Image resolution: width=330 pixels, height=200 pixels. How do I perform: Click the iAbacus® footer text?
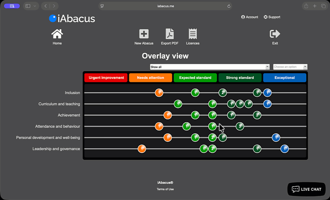[165, 183]
